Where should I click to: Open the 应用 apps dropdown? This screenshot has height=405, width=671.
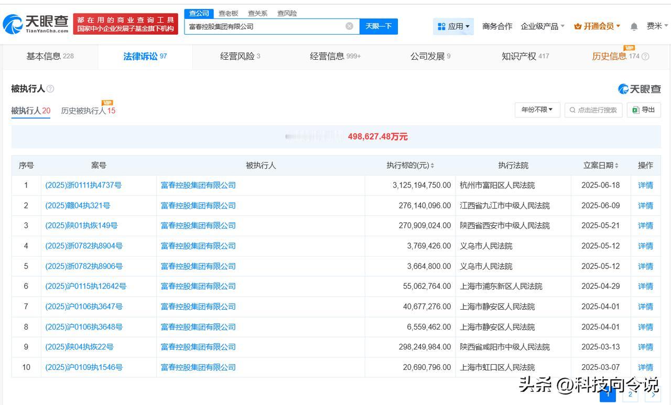[453, 26]
